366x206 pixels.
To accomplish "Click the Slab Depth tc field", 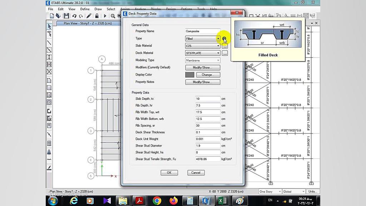I will click(208, 99).
